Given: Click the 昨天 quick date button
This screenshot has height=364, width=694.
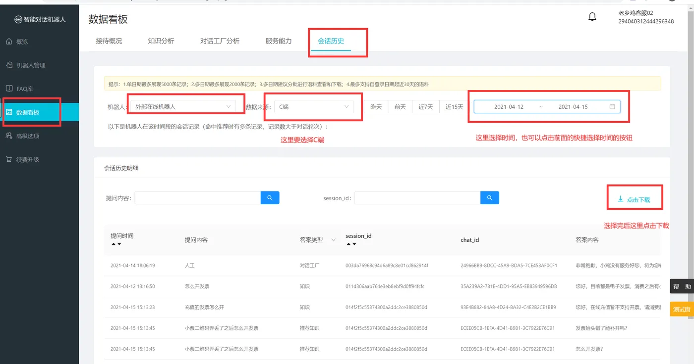Looking at the screenshot, I should (376, 106).
